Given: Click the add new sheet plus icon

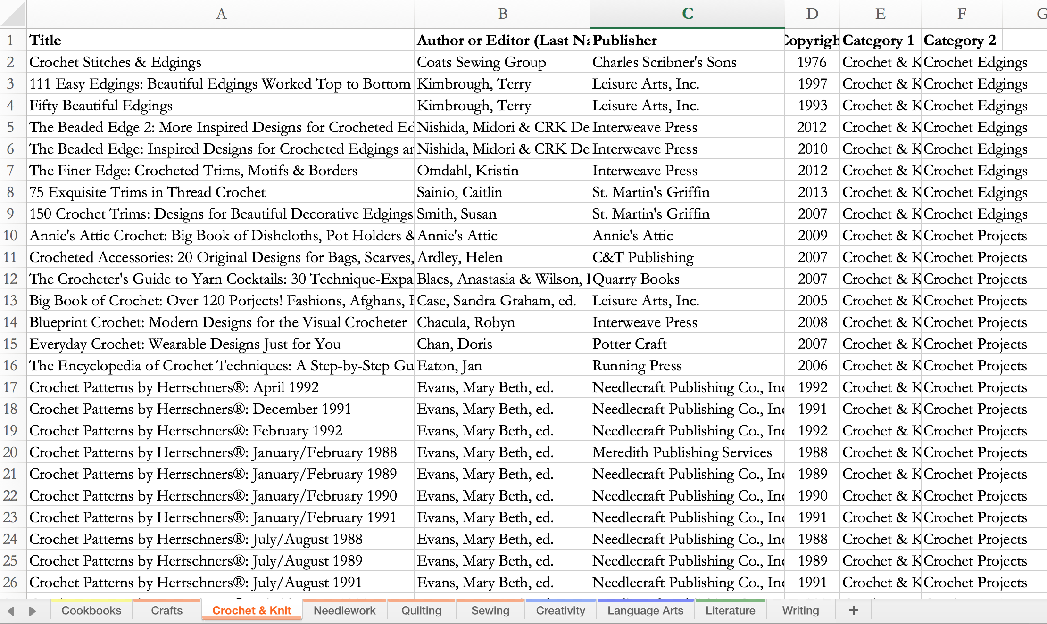Looking at the screenshot, I should (853, 610).
